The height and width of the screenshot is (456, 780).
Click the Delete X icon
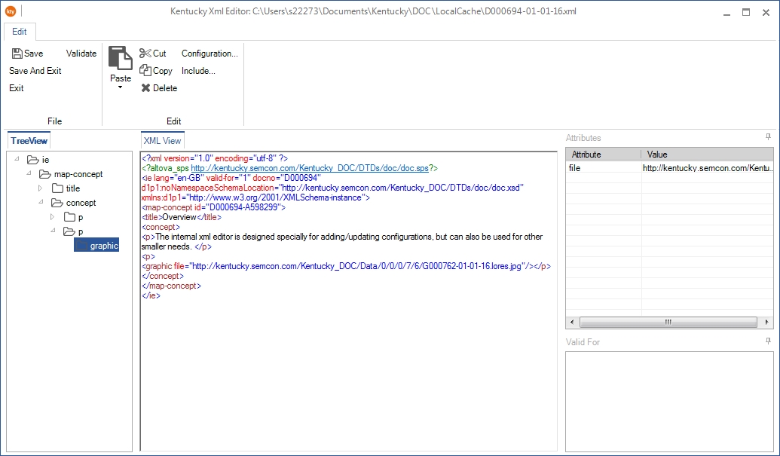145,88
